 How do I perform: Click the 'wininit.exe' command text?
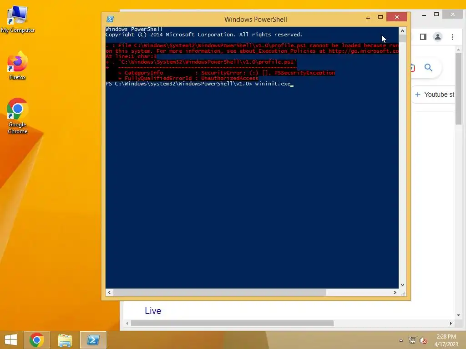[273, 84]
